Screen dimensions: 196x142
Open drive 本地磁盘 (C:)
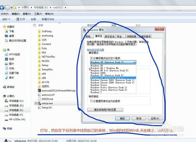(x=14, y=101)
